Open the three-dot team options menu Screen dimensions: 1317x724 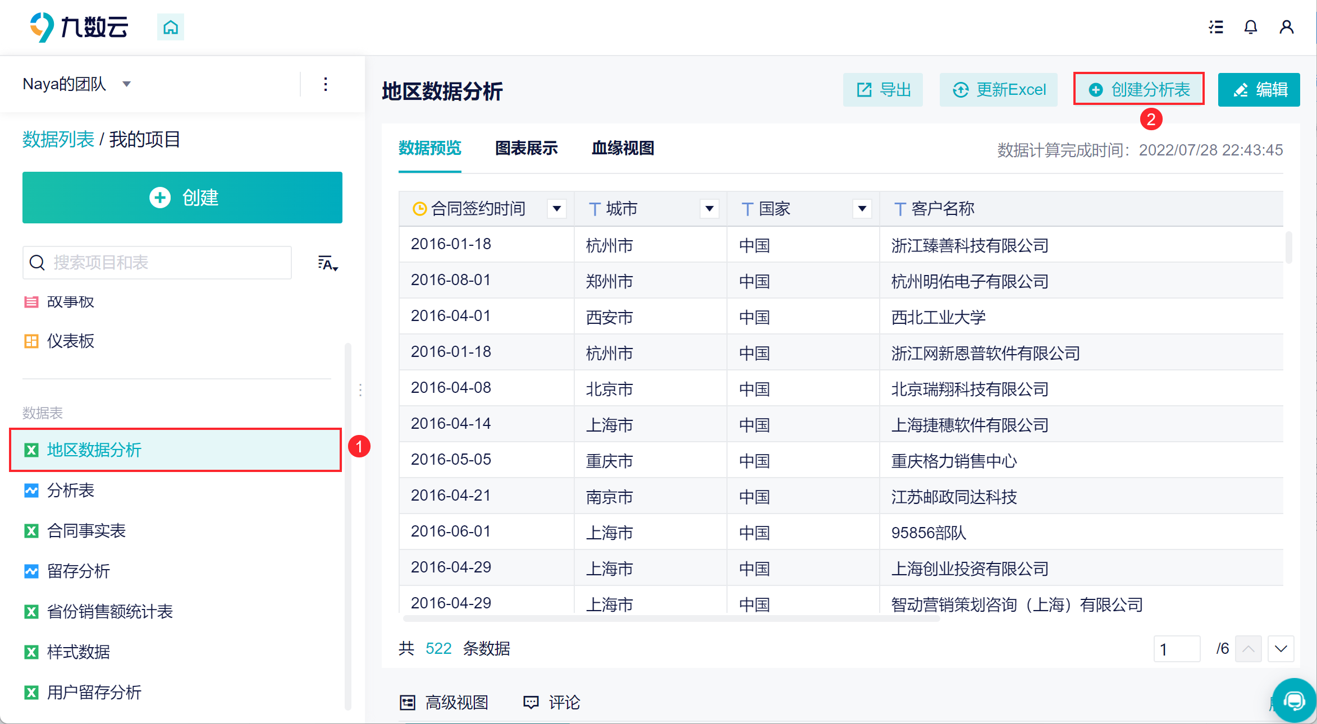coord(326,85)
